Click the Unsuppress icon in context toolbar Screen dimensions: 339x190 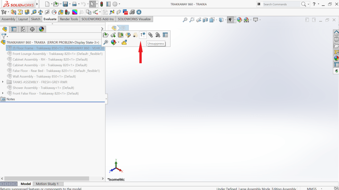143,35
